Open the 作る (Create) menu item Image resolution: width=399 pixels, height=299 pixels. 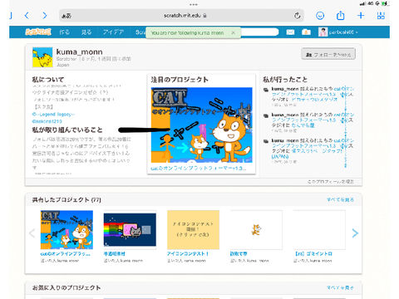coord(64,32)
